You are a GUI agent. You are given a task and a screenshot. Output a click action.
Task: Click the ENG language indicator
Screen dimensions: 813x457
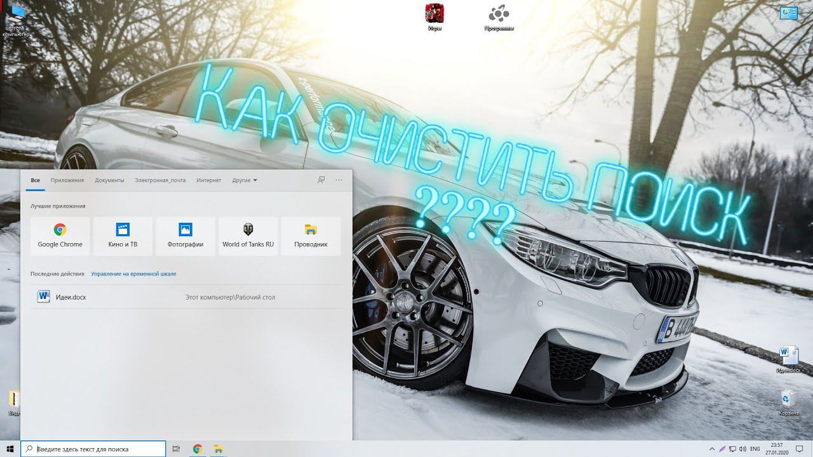coord(755,449)
